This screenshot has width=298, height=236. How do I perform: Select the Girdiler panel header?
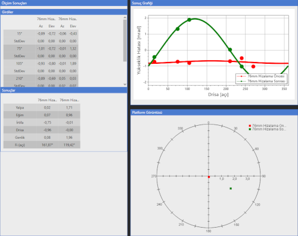(64, 12)
